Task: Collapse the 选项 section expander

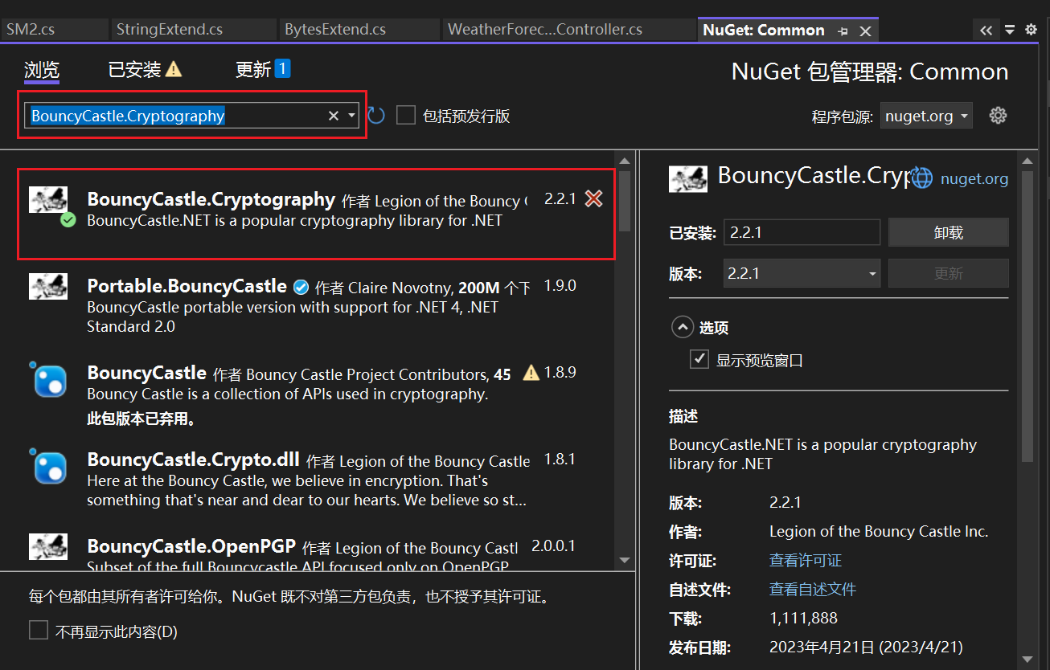Action: (x=682, y=327)
